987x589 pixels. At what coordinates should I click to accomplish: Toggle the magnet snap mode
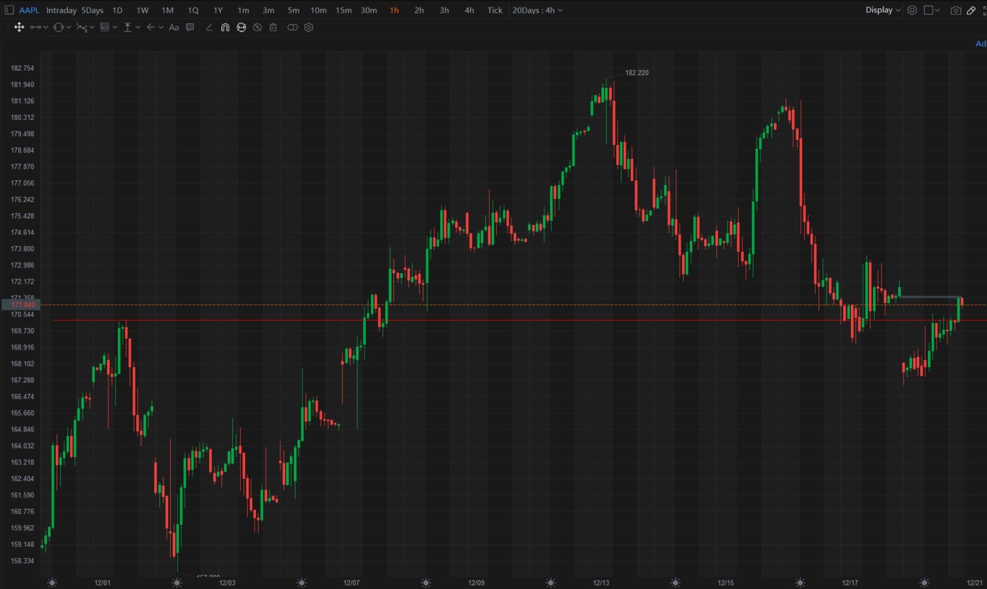point(225,27)
